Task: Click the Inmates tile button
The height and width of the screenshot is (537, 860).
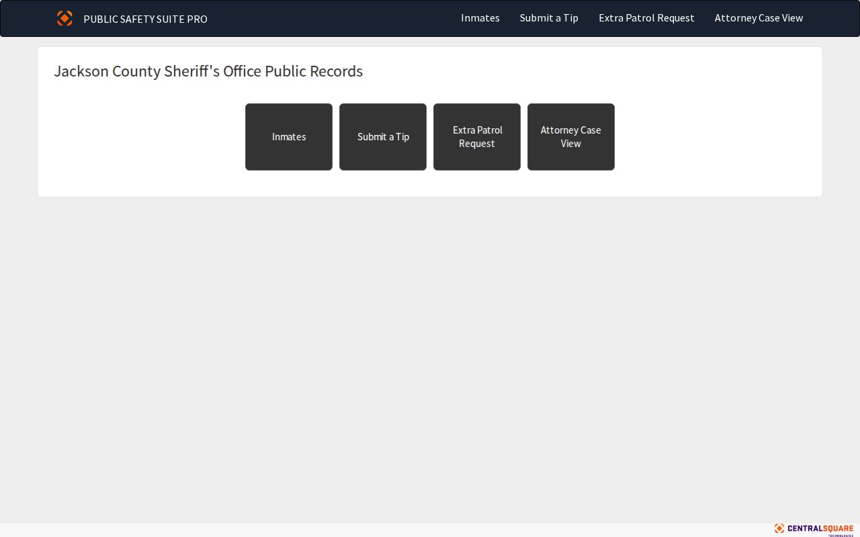Action: pos(289,137)
